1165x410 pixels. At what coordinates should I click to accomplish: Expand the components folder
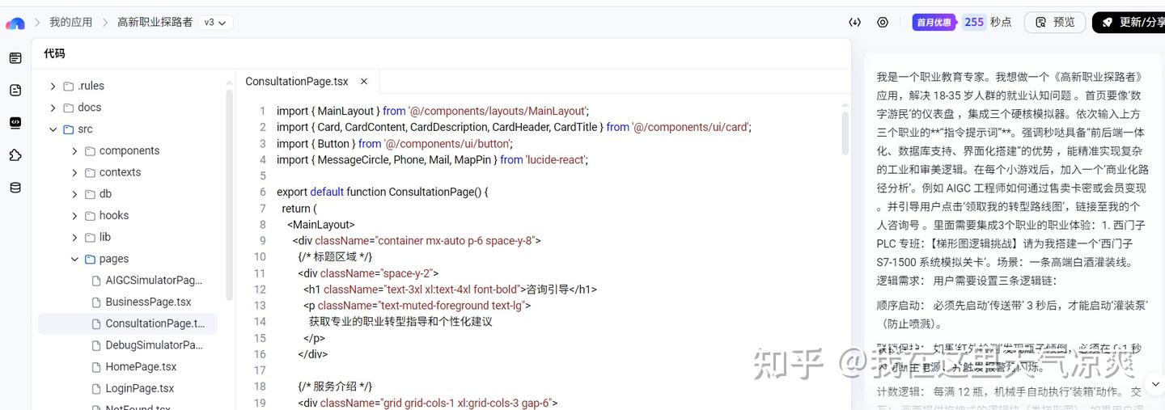(x=74, y=151)
